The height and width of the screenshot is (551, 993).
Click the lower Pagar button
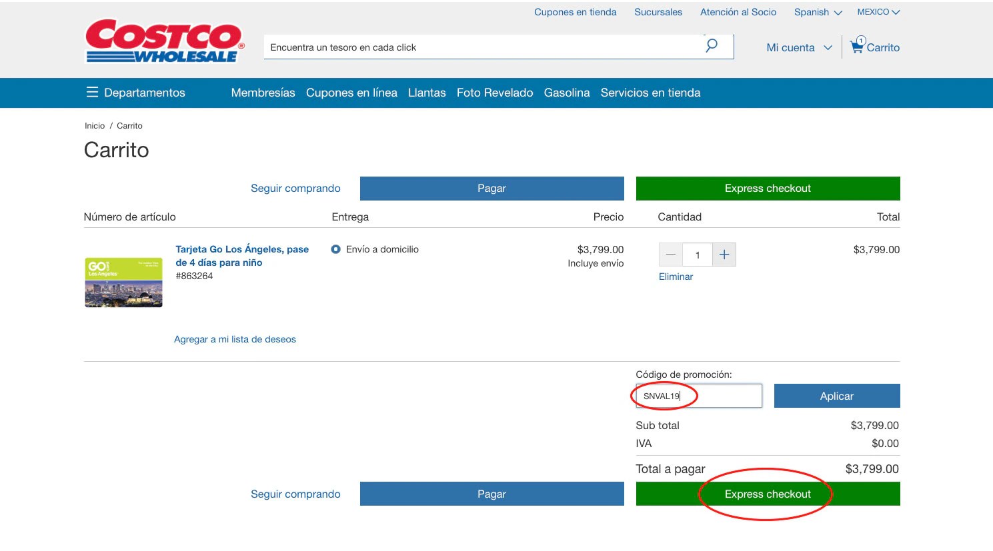pos(492,494)
